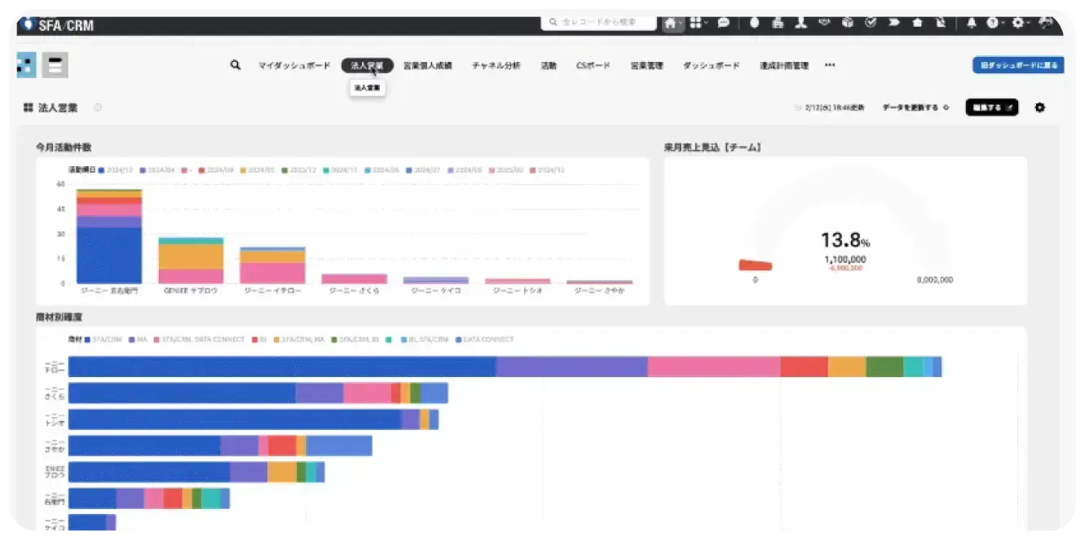Switch to the チャネル分析 tab

496,65
